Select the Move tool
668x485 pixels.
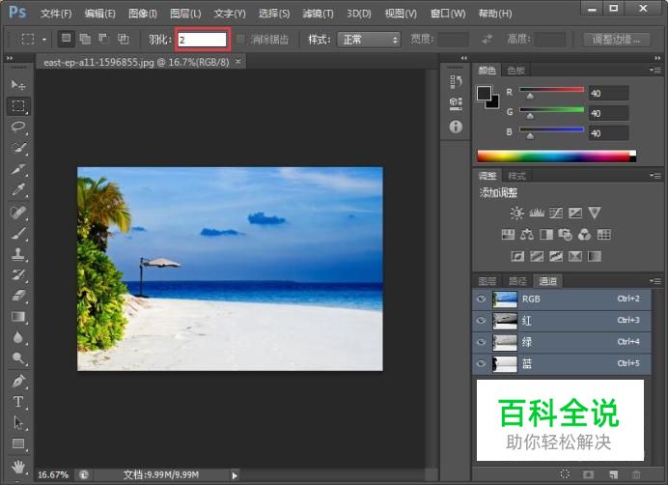(18, 85)
